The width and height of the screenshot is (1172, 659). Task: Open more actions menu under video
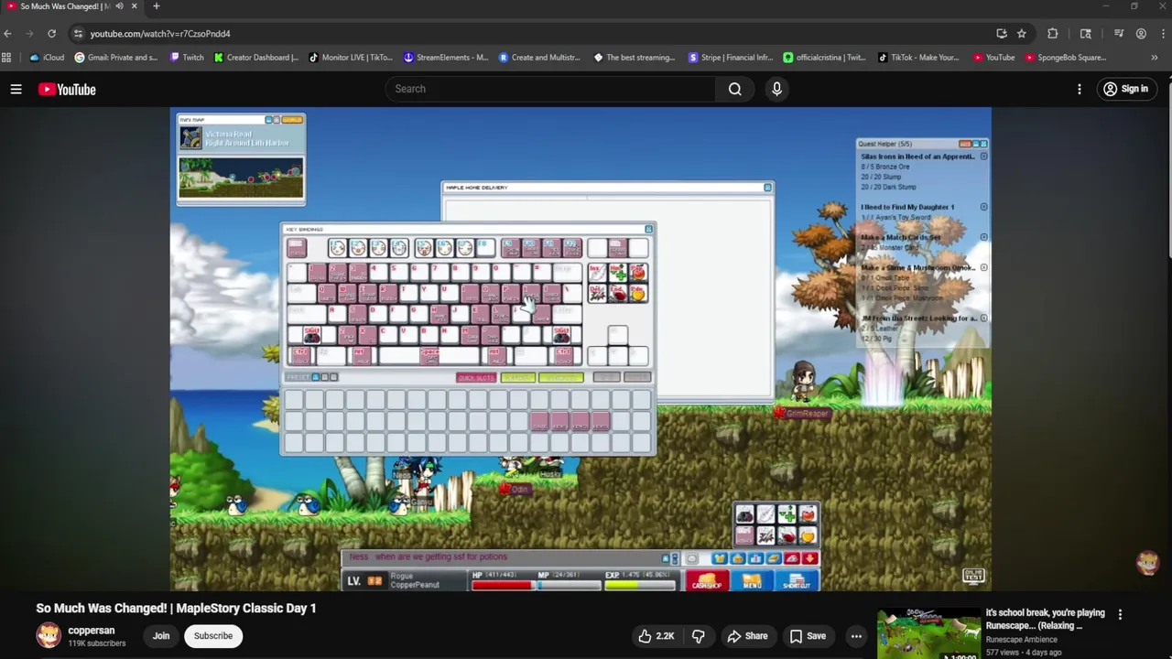(856, 636)
